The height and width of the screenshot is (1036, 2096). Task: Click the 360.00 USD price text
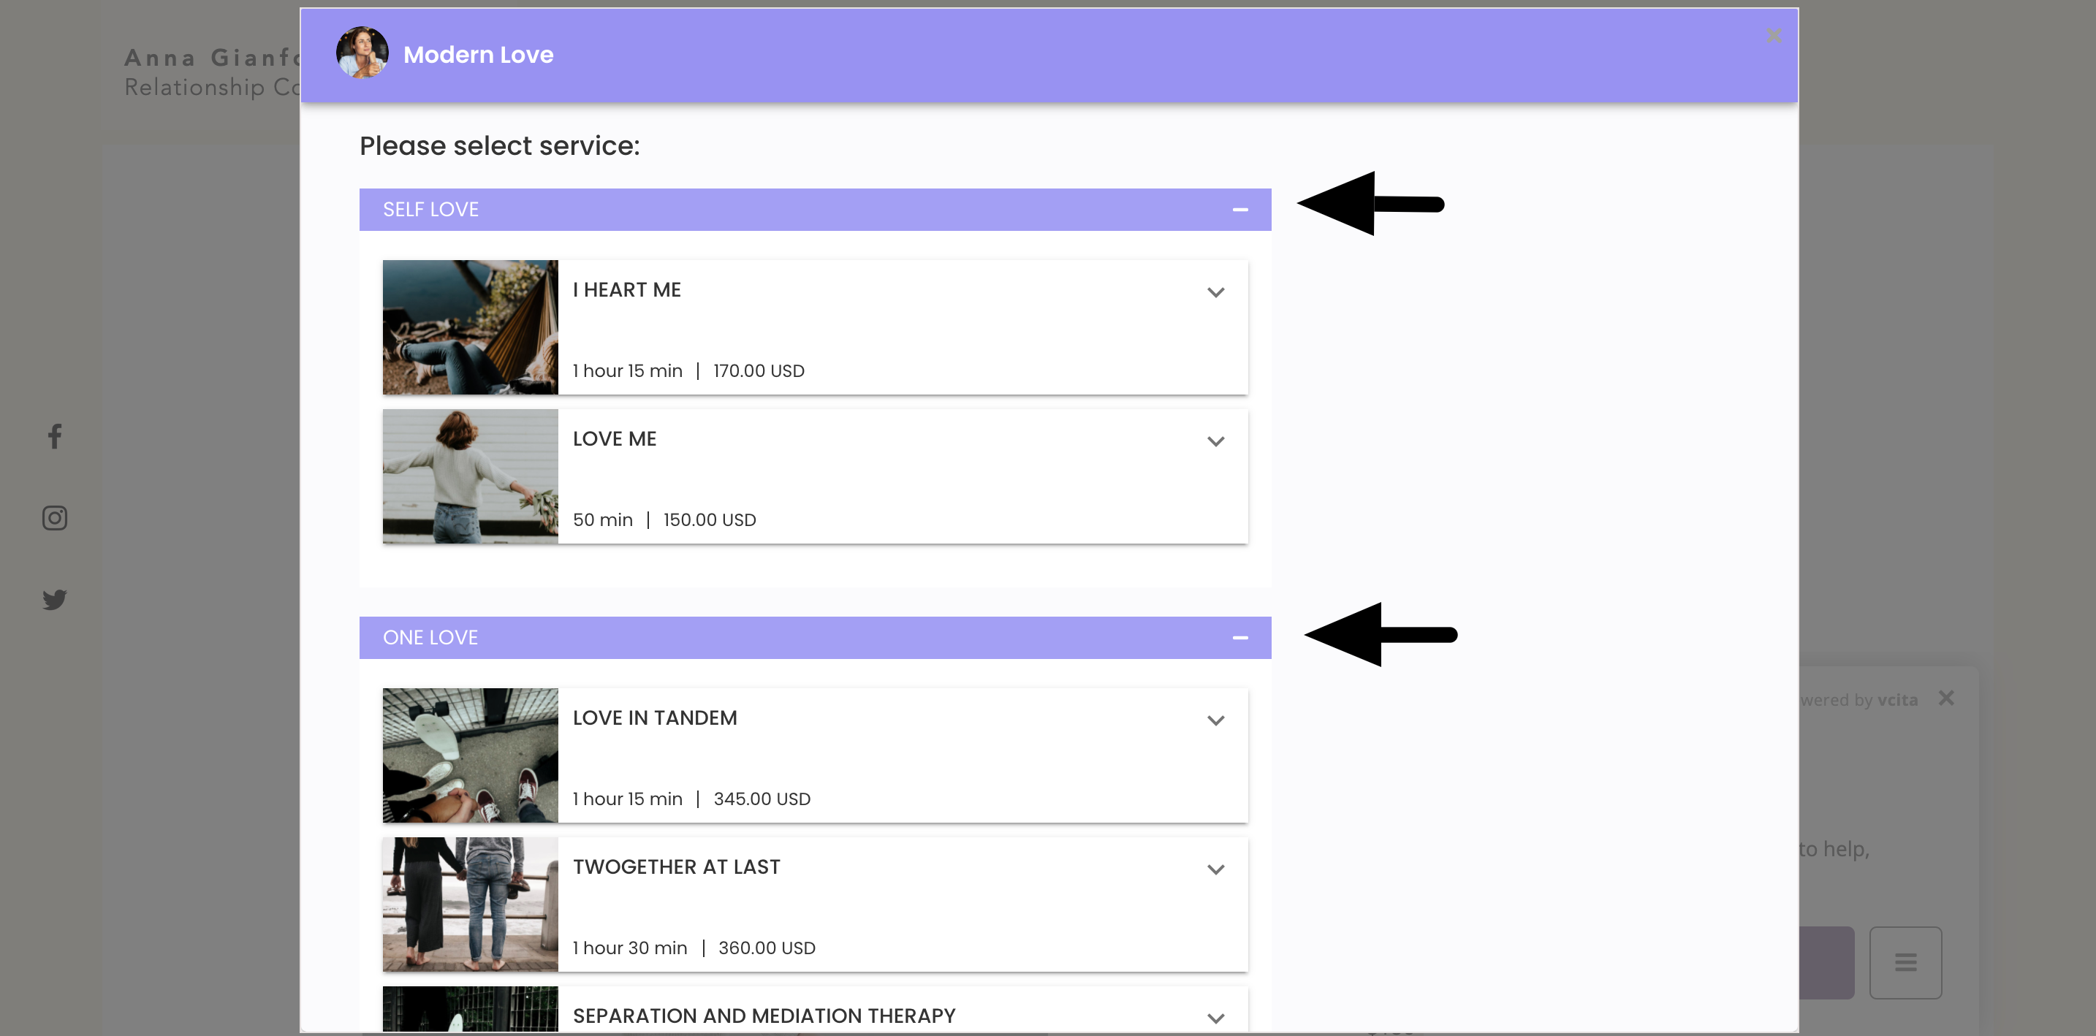coord(767,947)
